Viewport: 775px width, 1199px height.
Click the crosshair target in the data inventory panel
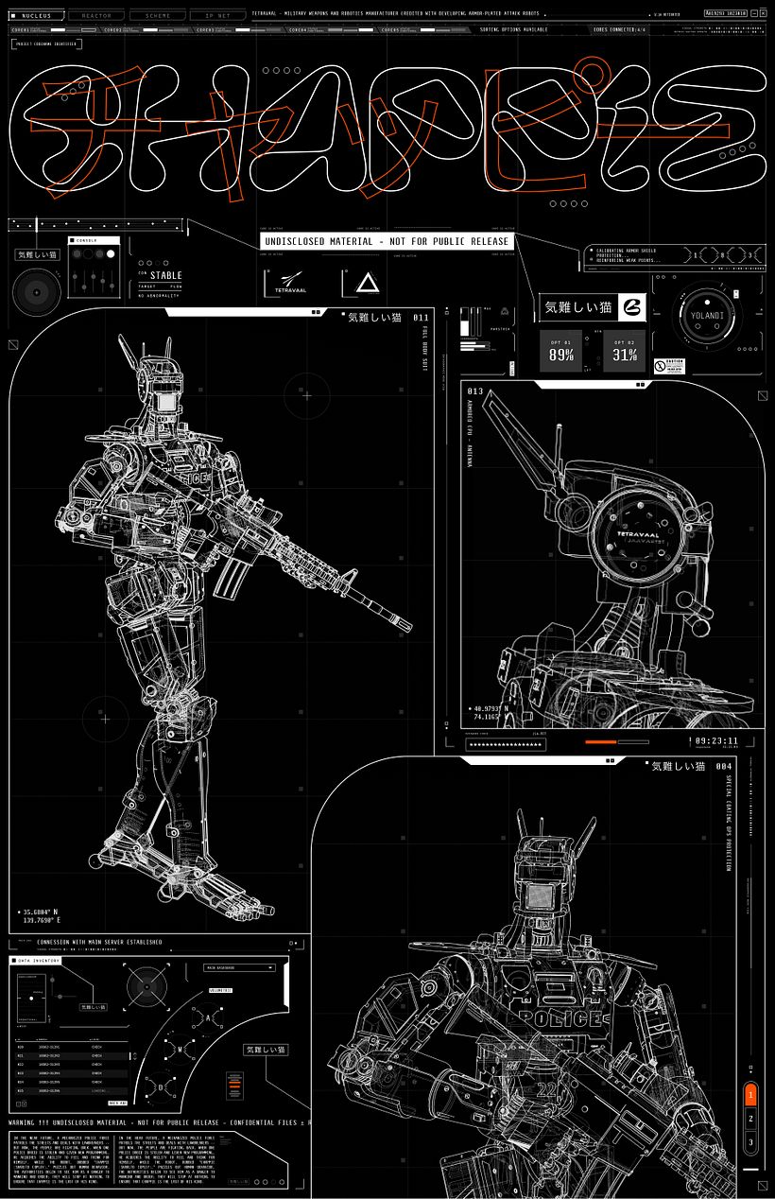[146, 987]
